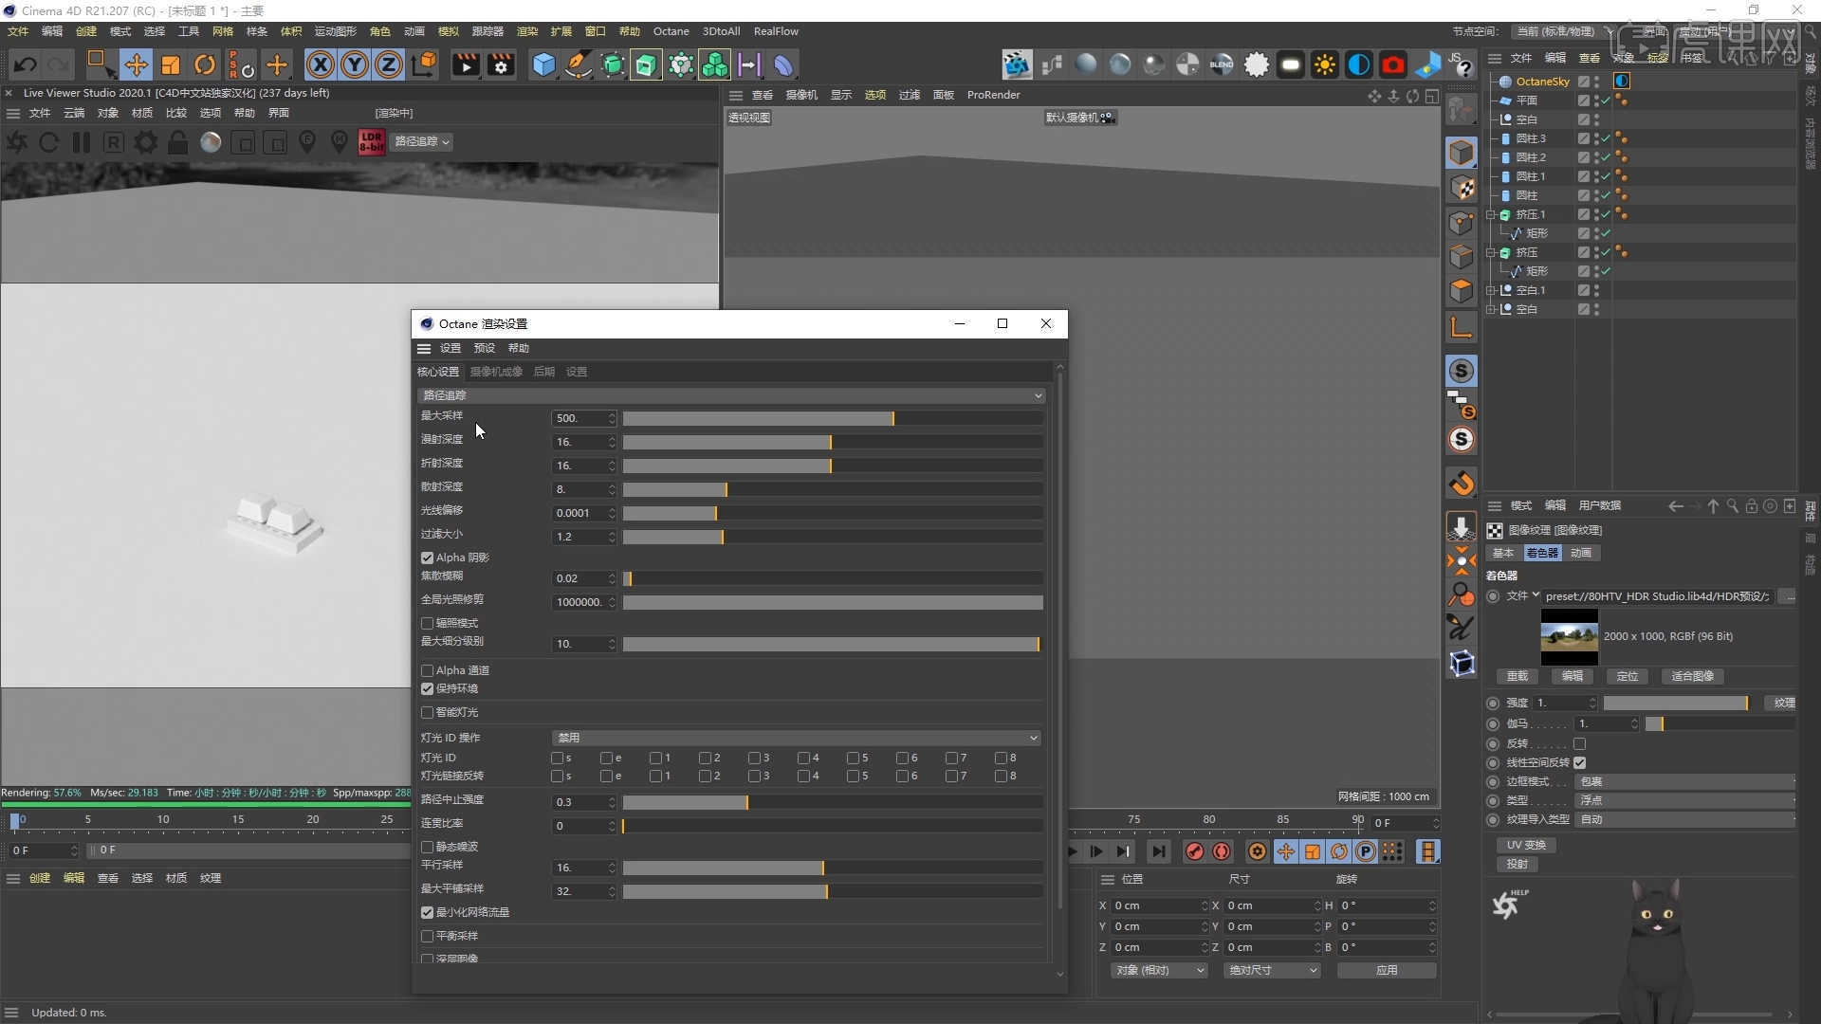Click the Octane sun daylight icon

1324,64
